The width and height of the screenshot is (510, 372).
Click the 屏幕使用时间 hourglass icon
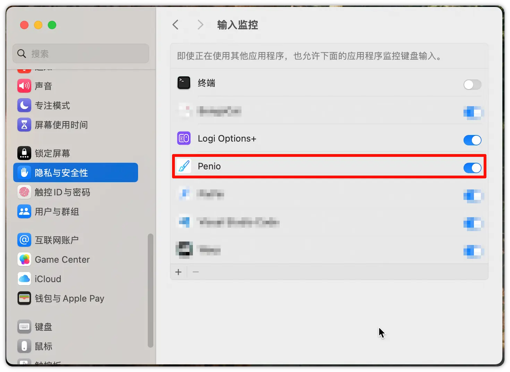(24, 125)
